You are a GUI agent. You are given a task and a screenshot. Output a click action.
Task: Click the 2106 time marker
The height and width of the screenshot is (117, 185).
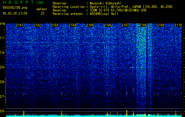[x=108, y=25]
